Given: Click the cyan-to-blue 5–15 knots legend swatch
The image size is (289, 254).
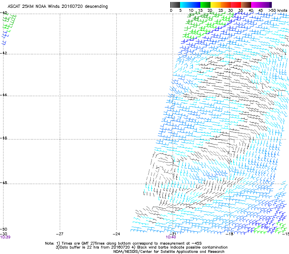Looking at the screenshot, I should 190,5.
